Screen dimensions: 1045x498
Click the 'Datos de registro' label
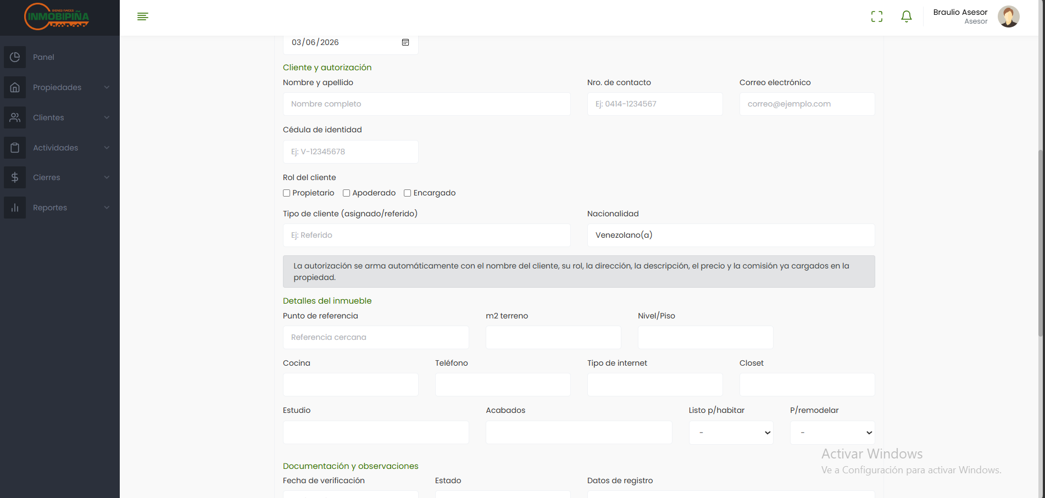(x=620, y=480)
